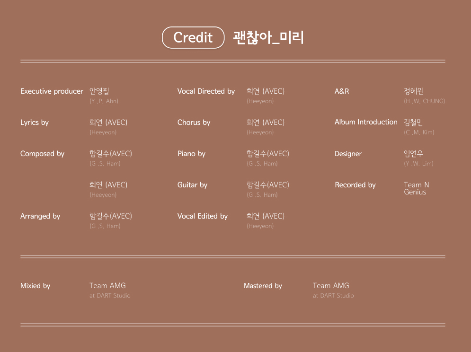Click the Team N Genius text
This screenshot has height=352, width=471.
[416, 188]
